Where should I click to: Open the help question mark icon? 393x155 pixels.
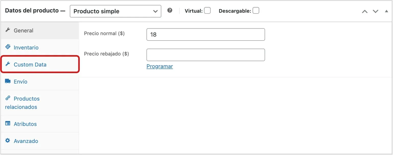click(170, 10)
